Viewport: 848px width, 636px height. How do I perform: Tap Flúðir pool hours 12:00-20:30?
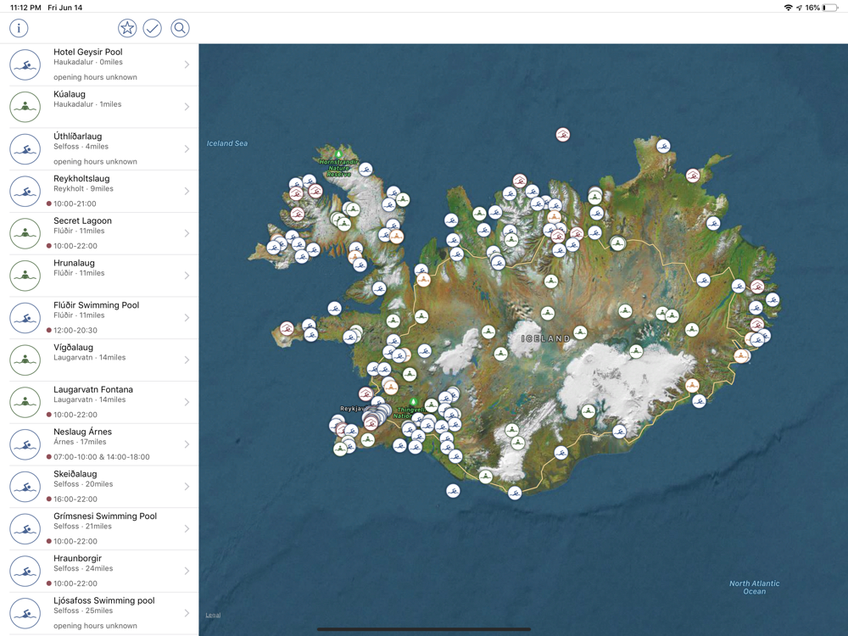tap(75, 331)
